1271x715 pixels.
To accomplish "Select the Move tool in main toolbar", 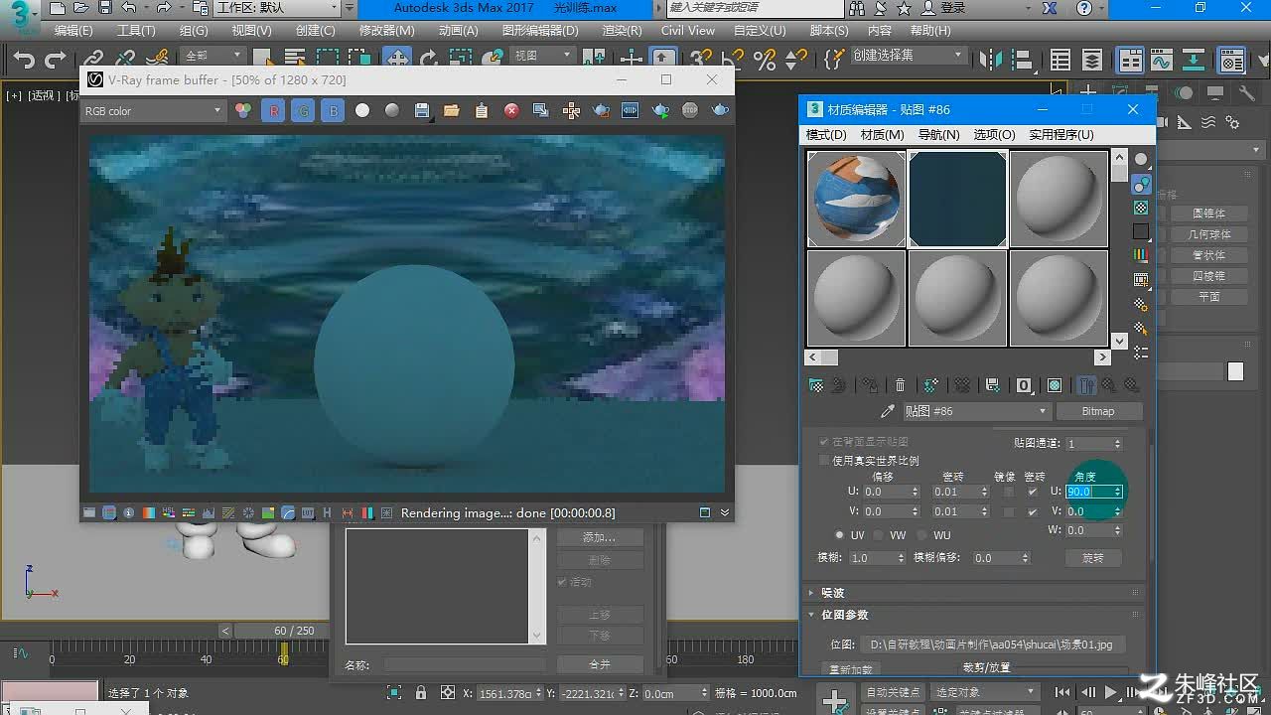I will click(397, 60).
